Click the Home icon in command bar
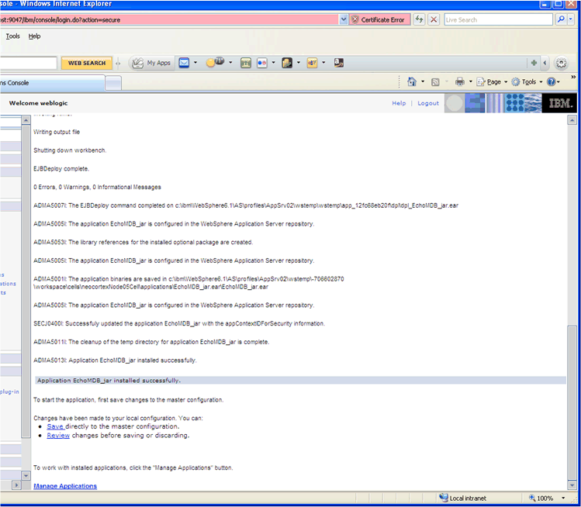581x507 pixels. (412, 82)
